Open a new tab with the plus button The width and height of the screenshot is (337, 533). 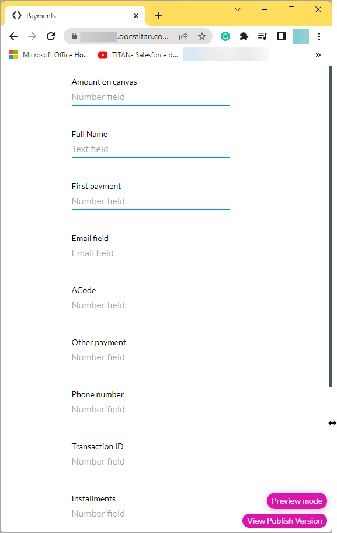coord(158,15)
